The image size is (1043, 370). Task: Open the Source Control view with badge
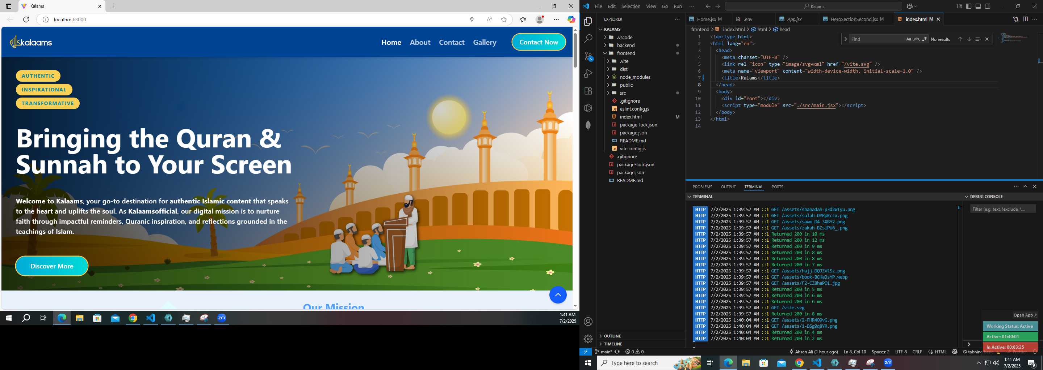(x=588, y=56)
